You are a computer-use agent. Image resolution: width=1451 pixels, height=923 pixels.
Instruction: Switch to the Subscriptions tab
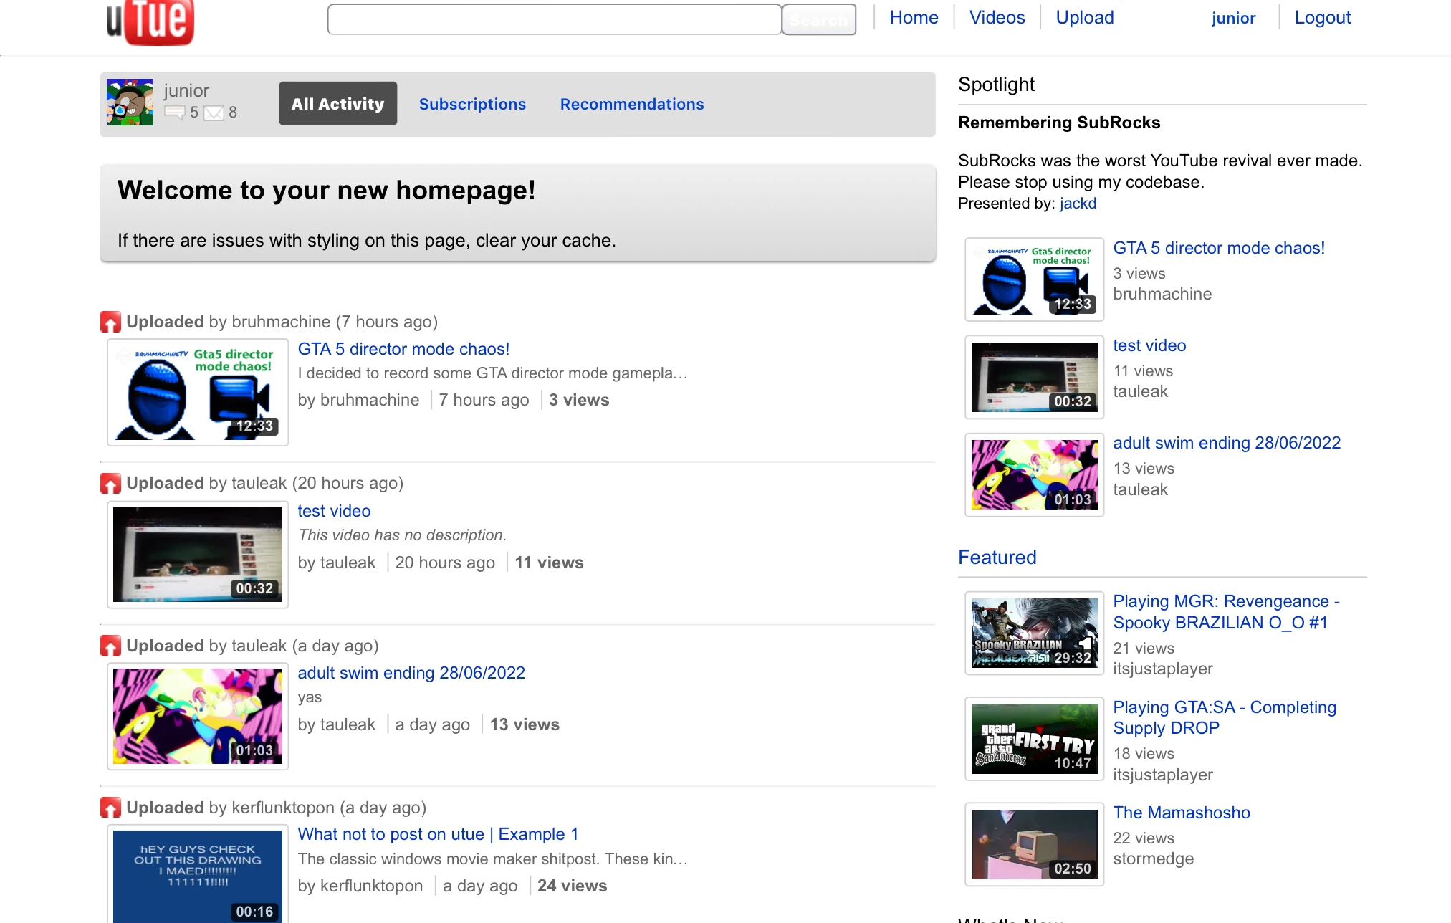[x=472, y=104]
